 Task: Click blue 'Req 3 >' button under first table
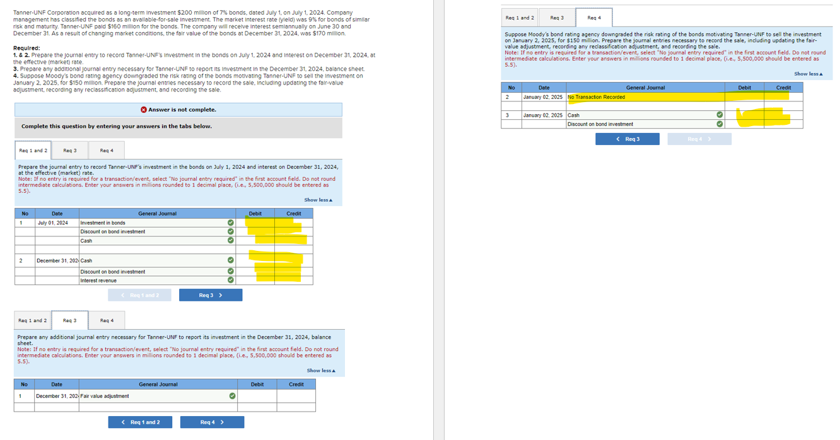pyautogui.click(x=211, y=295)
